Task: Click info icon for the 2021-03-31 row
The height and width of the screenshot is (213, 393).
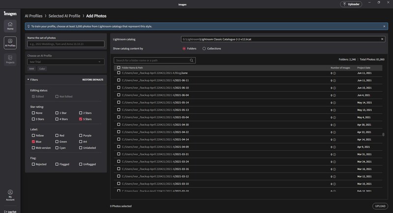Action: coord(335,154)
